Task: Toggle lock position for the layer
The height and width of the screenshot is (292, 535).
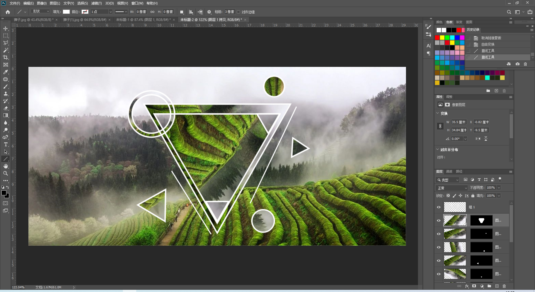Action: 460,196
